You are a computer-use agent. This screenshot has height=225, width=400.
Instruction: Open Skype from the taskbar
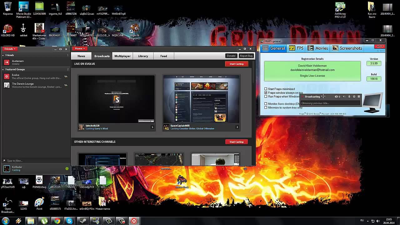click(70, 221)
